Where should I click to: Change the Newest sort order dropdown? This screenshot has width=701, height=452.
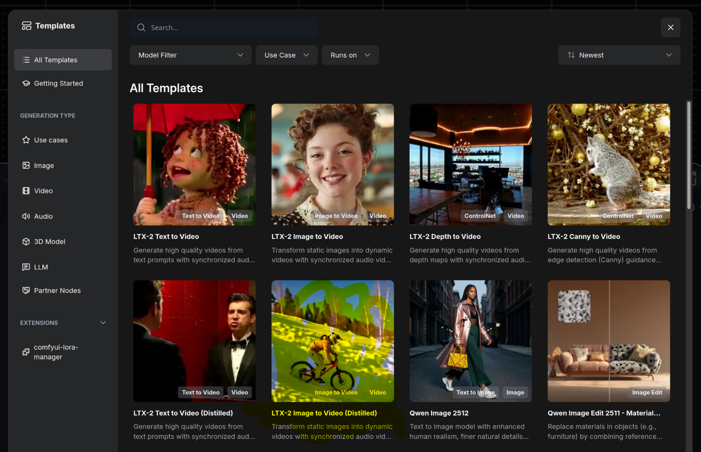click(619, 55)
